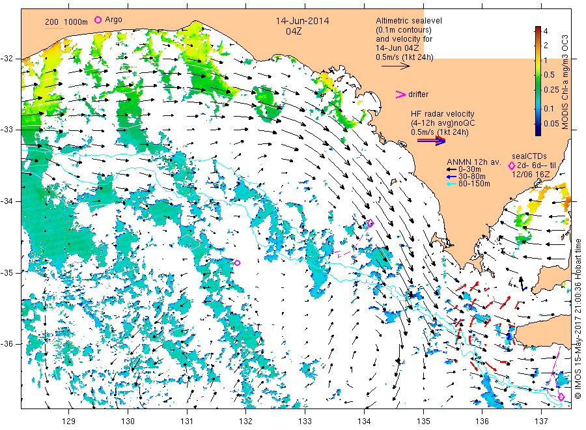Click the 'ANMN 12h av.' label
Viewport: 586px width, 430px height.
[x=473, y=162]
